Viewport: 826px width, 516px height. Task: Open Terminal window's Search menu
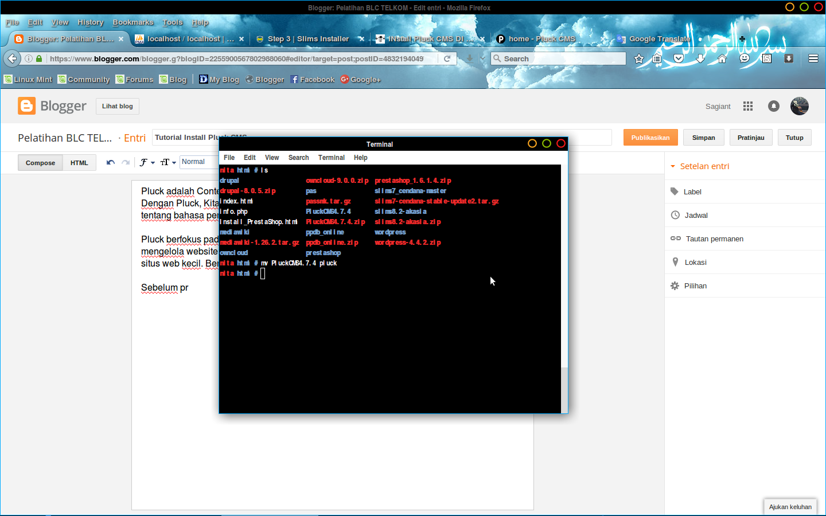coord(298,158)
